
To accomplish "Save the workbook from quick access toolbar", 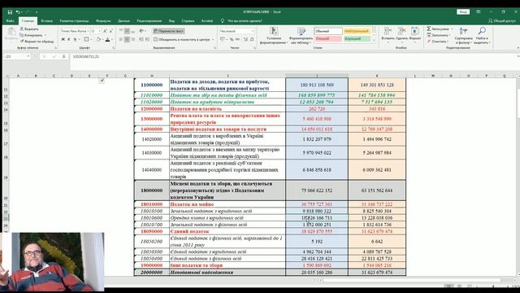I will [x=10, y=12].
